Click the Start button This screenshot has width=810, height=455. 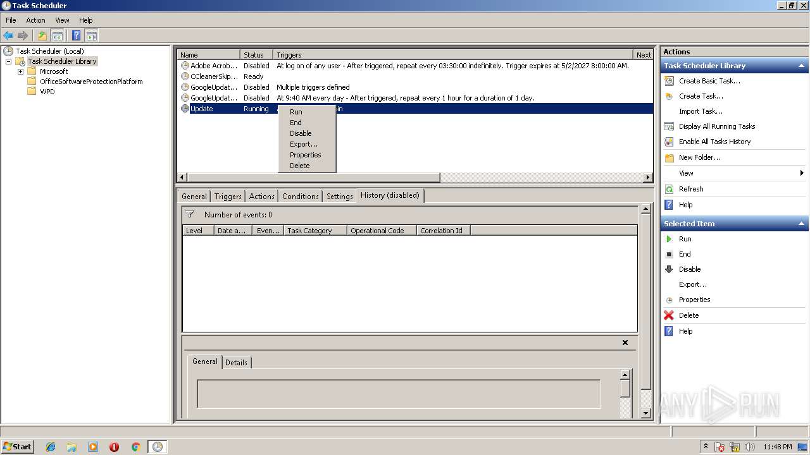[x=17, y=446]
